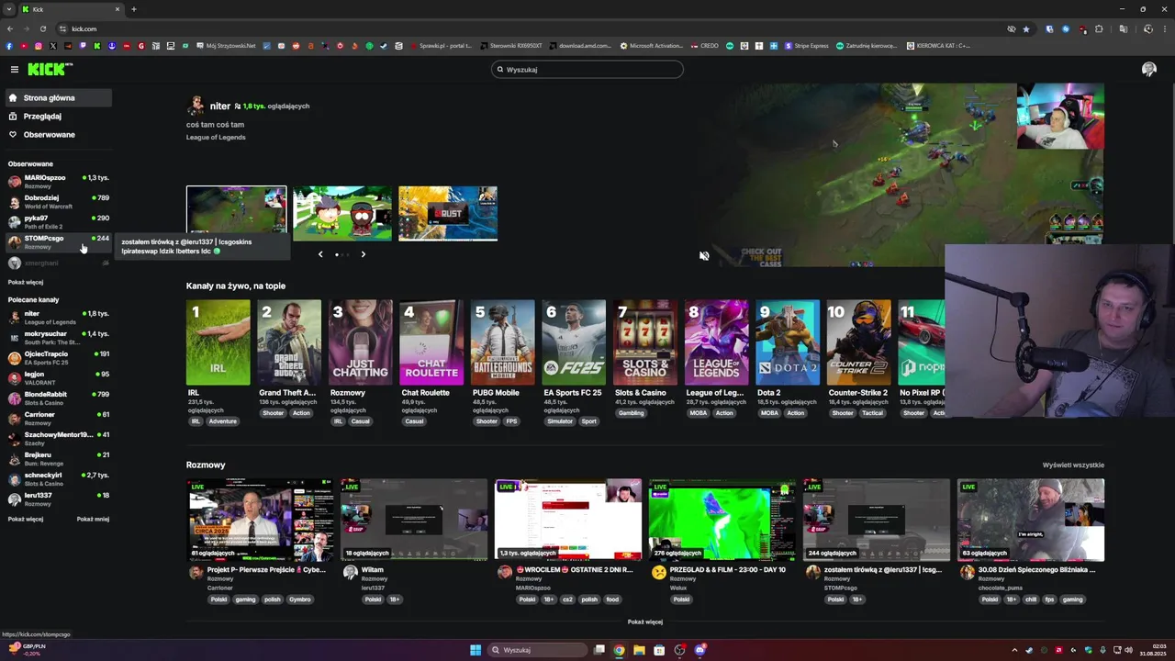Open the Projekt P stream thumbnail

(262, 520)
